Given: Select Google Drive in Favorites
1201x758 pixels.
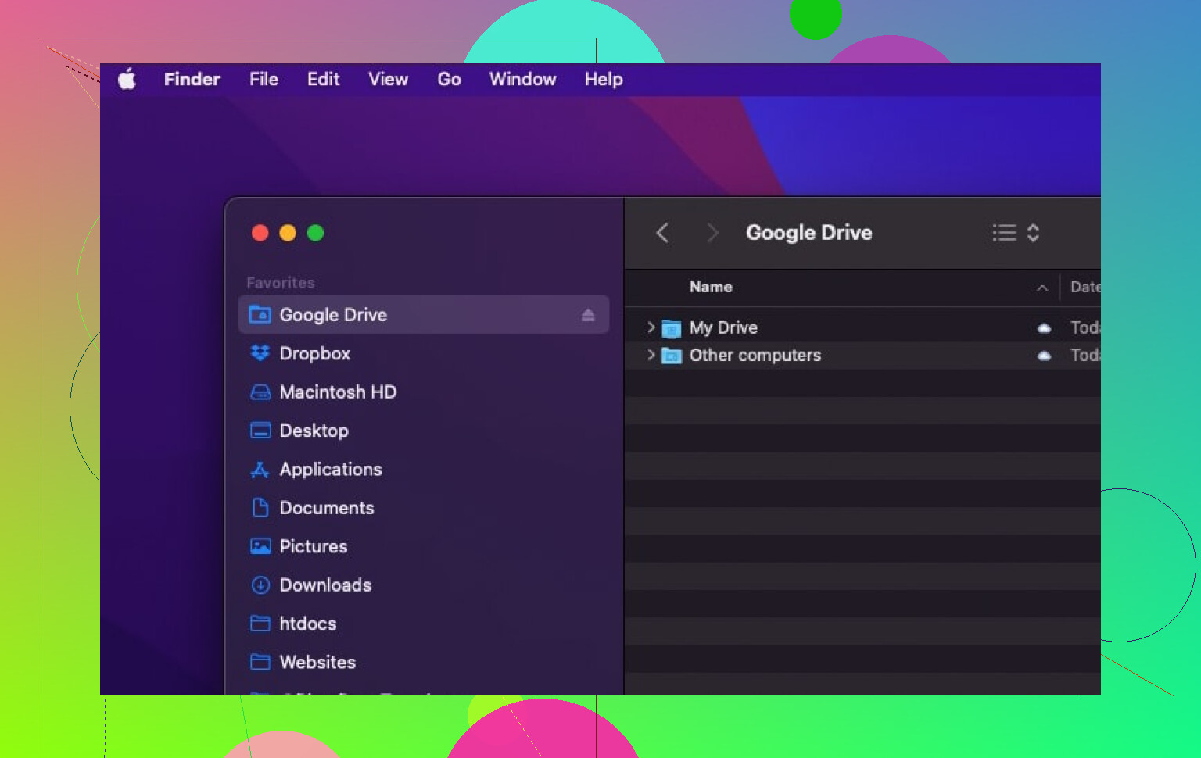Looking at the screenshot, I should (x=423, y=315).
